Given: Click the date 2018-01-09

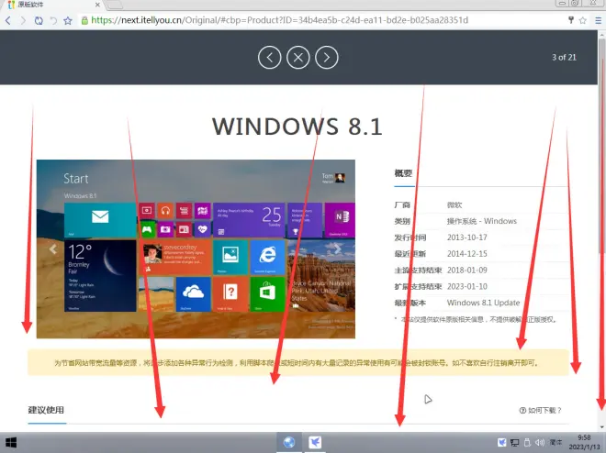Looking at the screenshot, I should tap(466, 271).
